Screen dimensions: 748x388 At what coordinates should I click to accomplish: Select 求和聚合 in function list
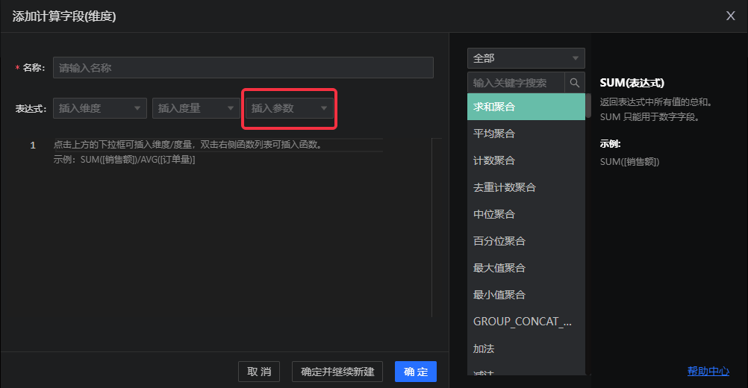[526, 107]
